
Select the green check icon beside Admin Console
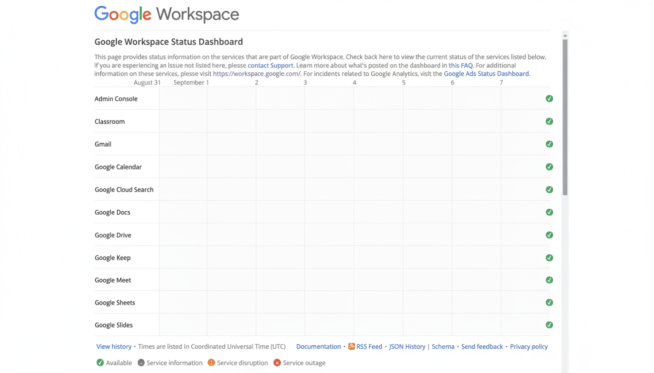click(549, 99)
